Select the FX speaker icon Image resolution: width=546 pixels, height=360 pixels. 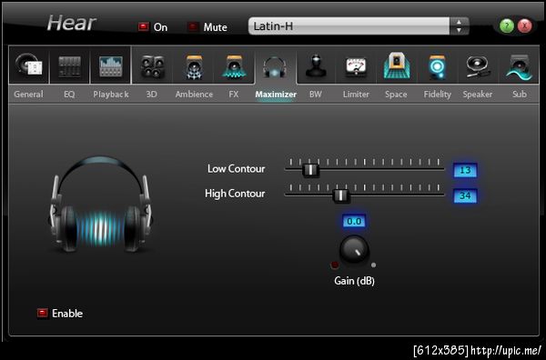tap(234, 66)
